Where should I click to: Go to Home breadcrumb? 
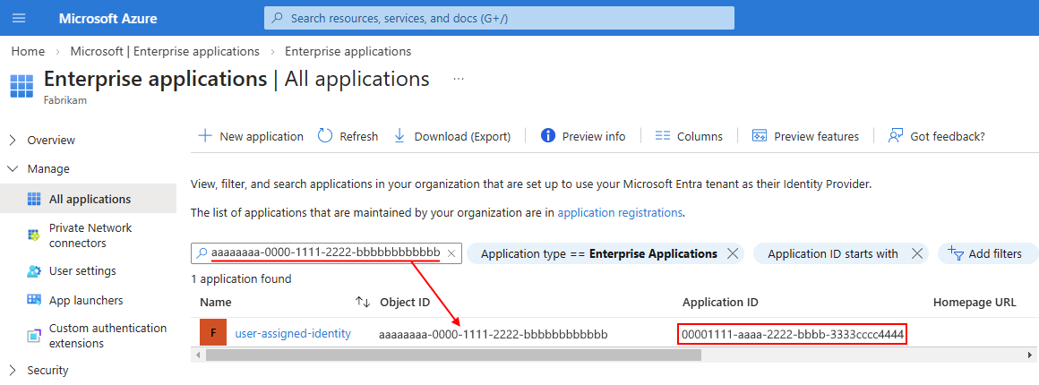[28, 51]
